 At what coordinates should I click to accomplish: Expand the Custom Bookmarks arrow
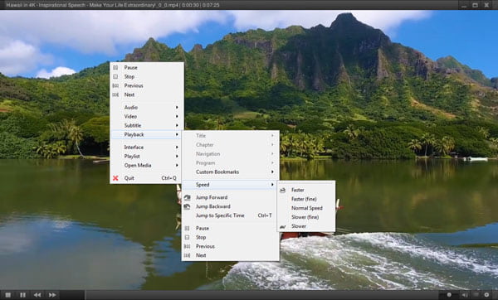coord(272,172)
